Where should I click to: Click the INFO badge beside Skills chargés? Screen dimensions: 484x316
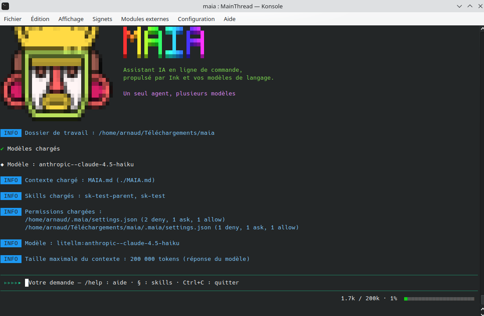(x=11, y=196)
